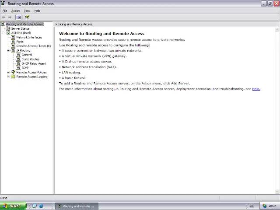This screenshot has width=280, height=210.
Task: Click scroll up arrow in details pane
Action: click(x=277, y=30)
